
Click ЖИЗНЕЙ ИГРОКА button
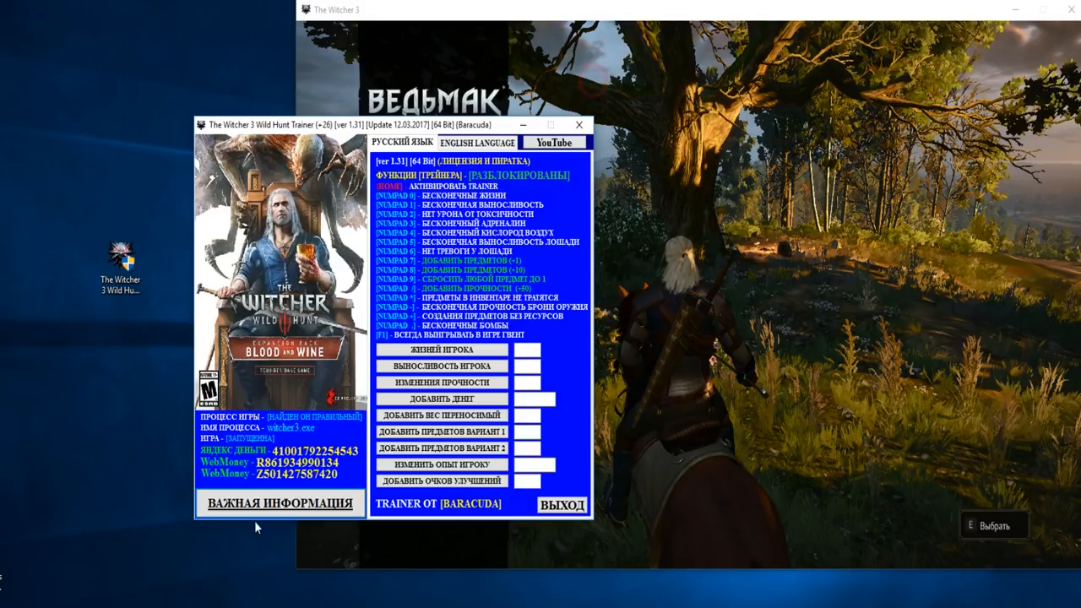[442, 350]
